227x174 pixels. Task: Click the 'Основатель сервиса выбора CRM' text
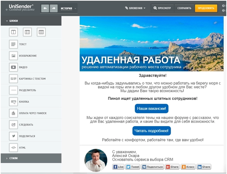click(x=143, y=160)
